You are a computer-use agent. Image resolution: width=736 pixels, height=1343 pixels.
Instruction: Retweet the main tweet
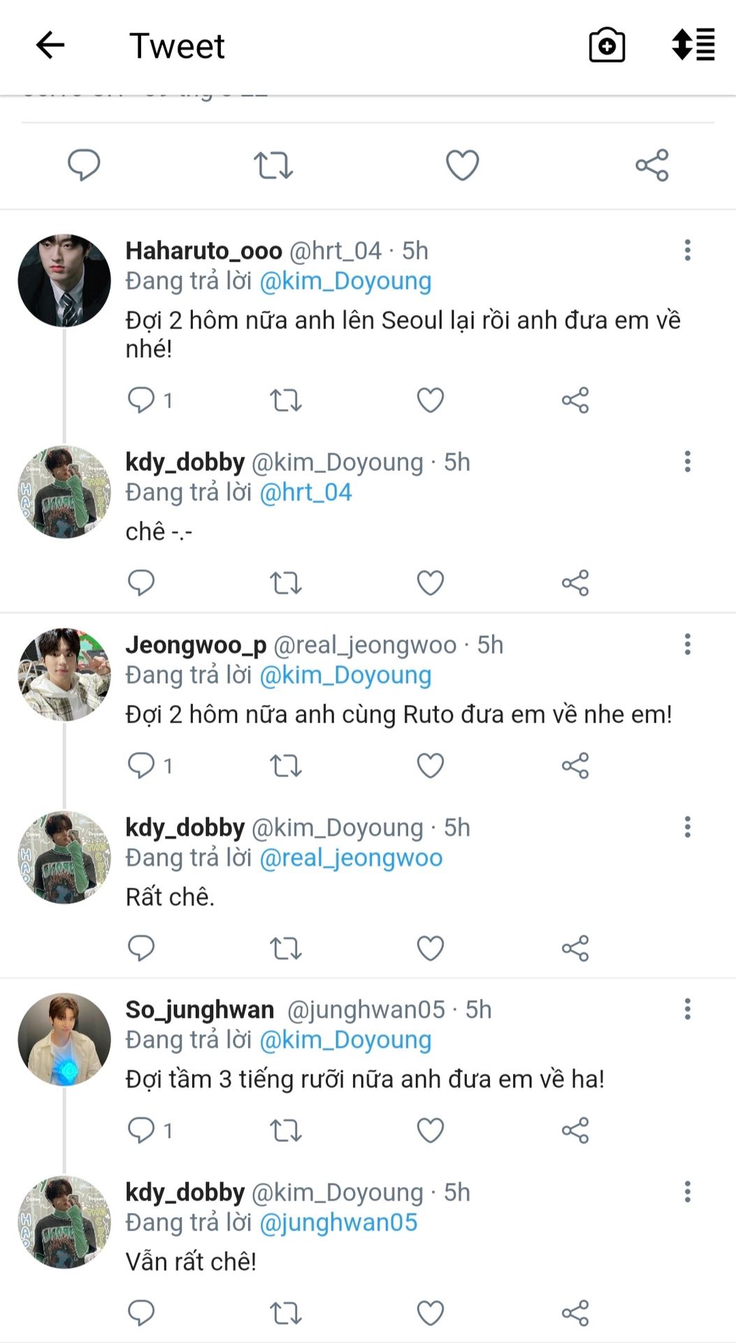click(x=273, y=166)
